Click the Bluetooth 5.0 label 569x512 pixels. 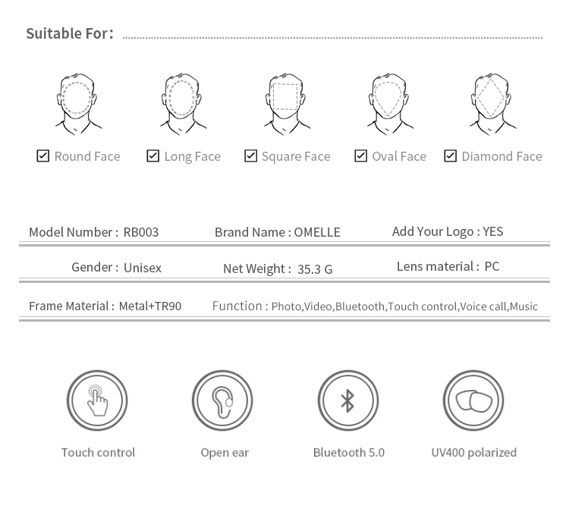348,452
